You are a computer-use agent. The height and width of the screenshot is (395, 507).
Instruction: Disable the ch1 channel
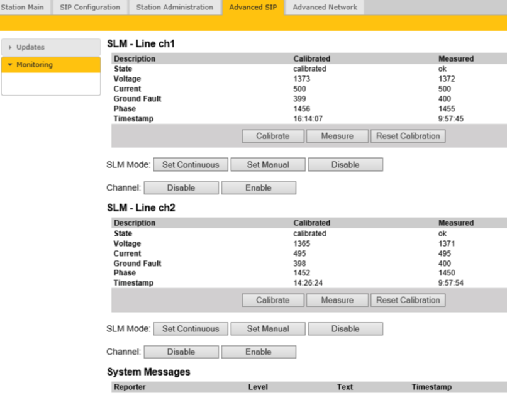click(x=181, y=188)
